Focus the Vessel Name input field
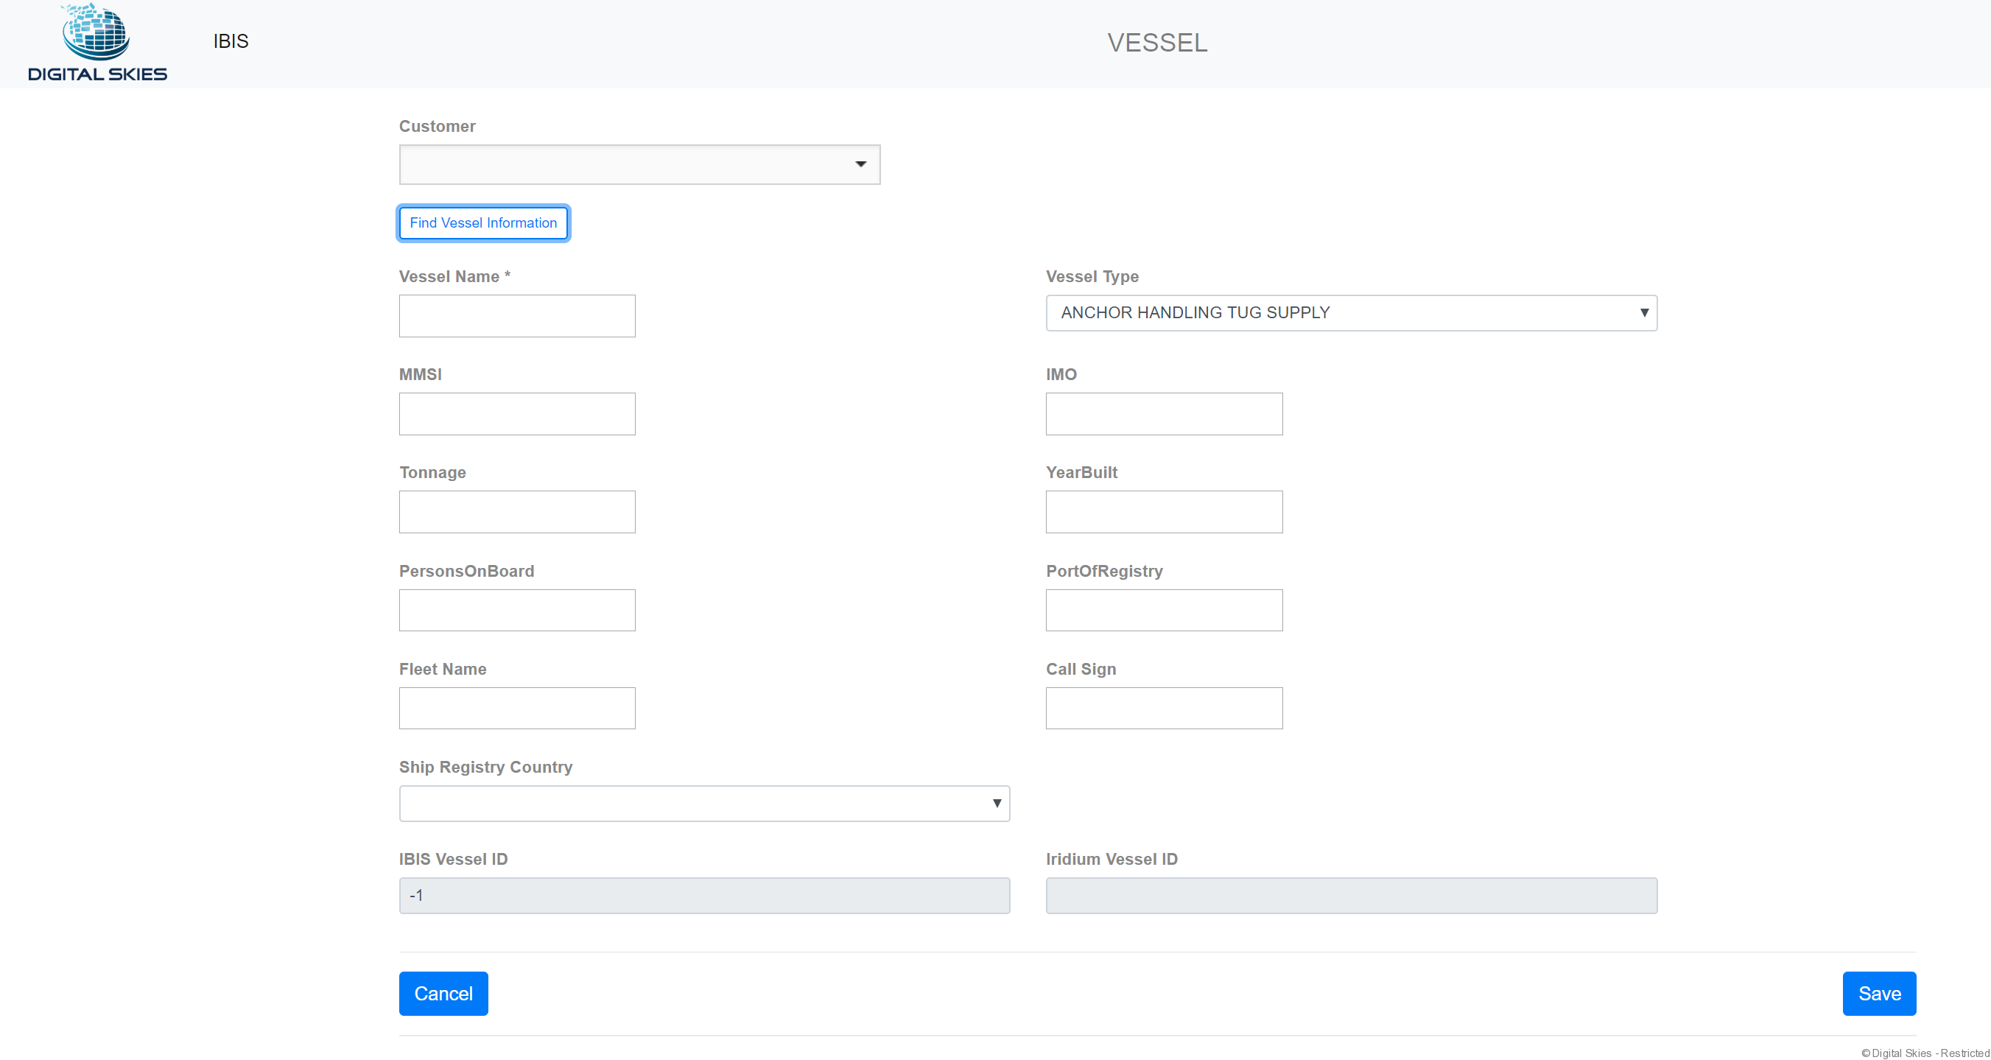The height and width of the screenshot is (1060, 1991). (517, 315)
